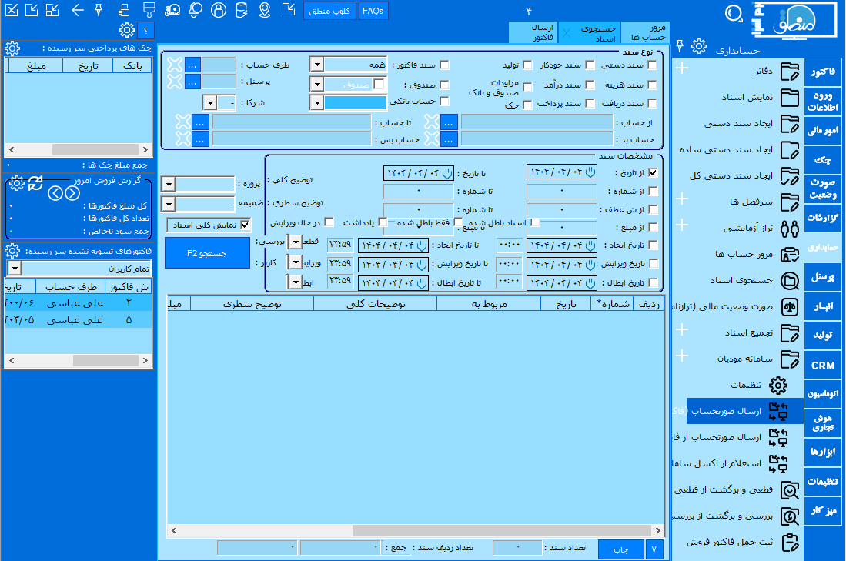Screen dimensions: 846x561
Task: Uncheck the از تاریخ checkbox
Action: [653, 172]
